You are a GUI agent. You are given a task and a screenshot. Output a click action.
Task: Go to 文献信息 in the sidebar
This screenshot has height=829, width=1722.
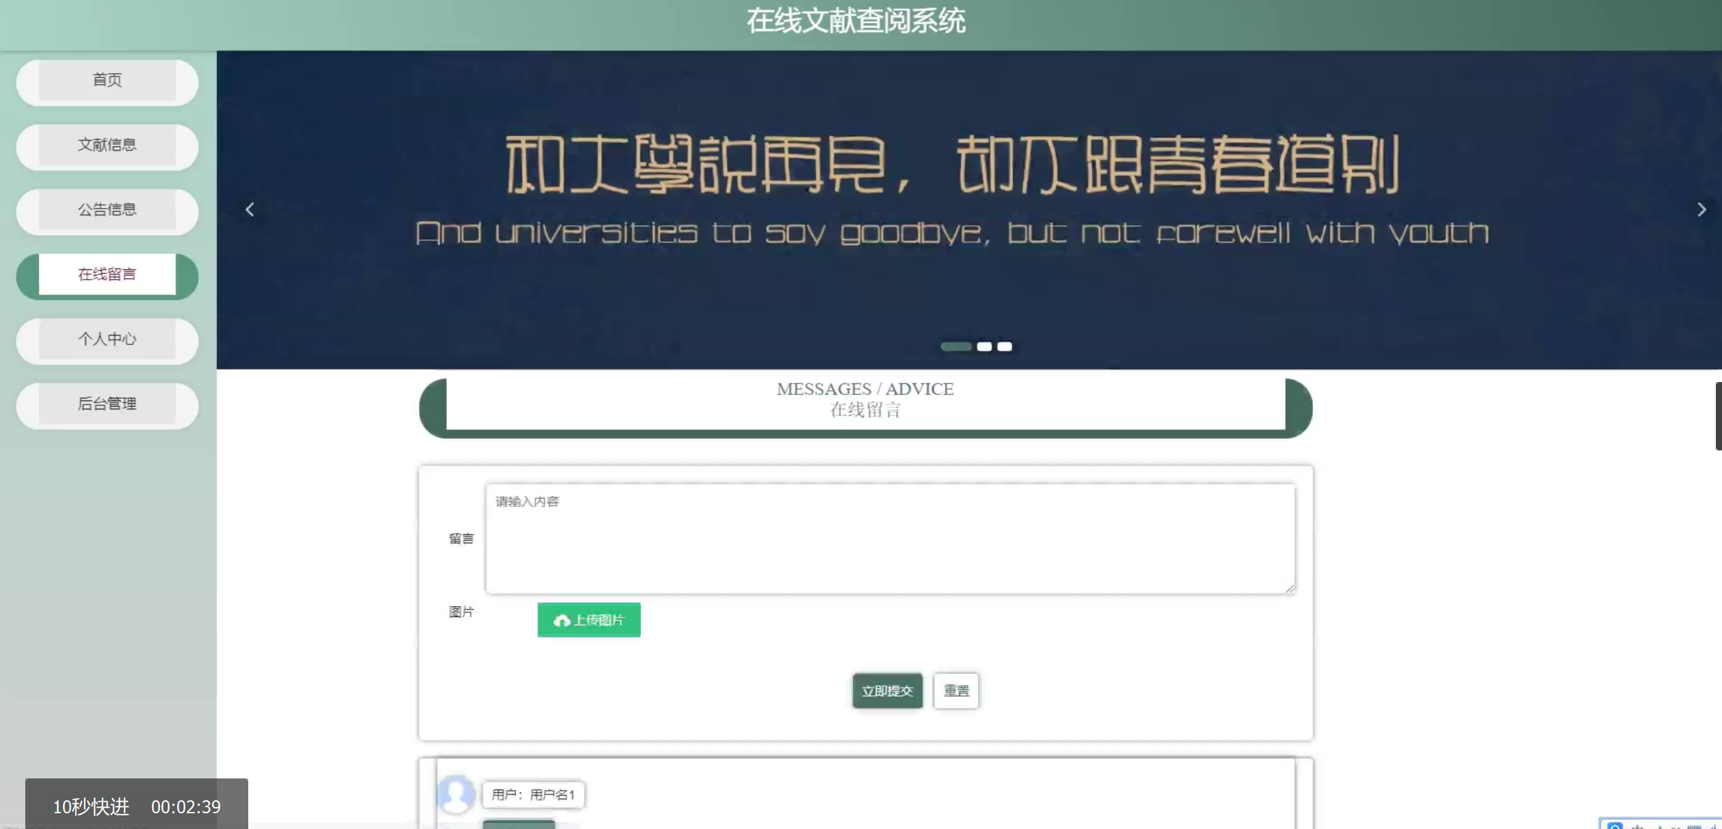[x=107, y=145]
